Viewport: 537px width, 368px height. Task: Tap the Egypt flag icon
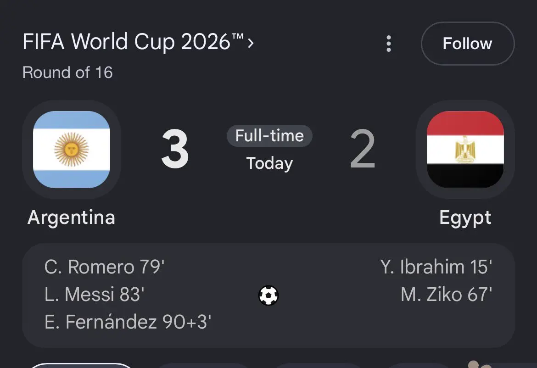point(465,149)
